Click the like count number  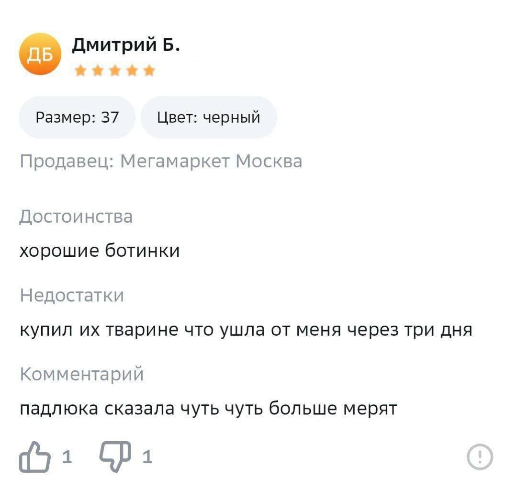click(x=67, y=457)
